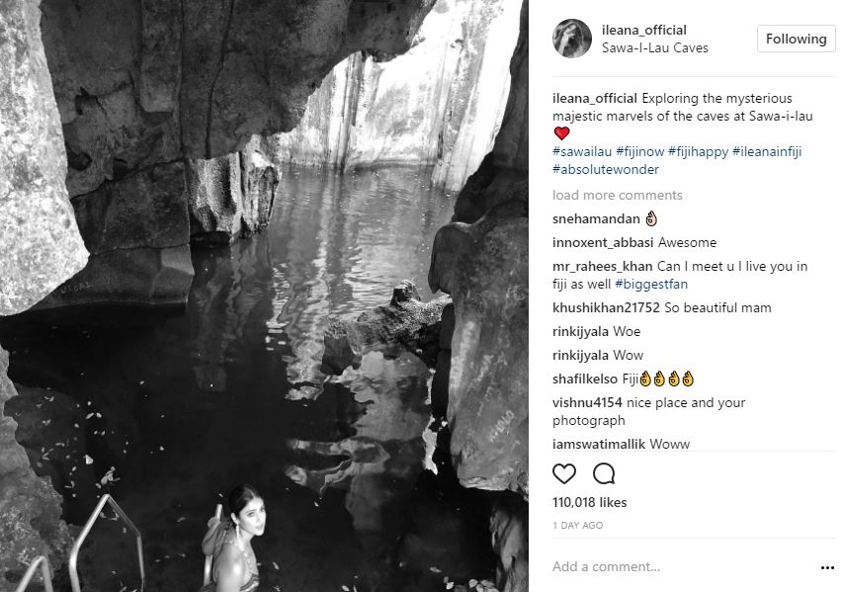Open the Sawa-I-Lau Caves location link
The width and height of the screenshot is (843, 592).
(654, 47)
